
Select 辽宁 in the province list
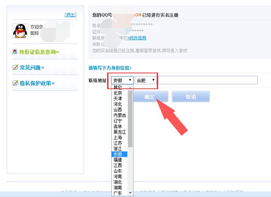click(119, 121)
